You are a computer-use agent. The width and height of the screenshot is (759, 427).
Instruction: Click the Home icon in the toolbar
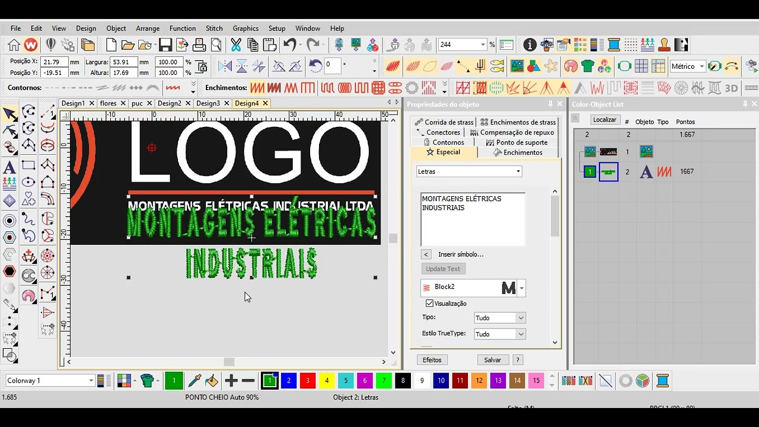tap(14, 44)
